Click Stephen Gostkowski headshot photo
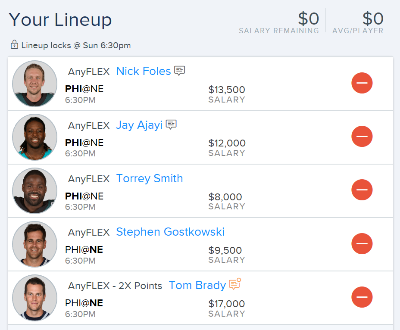Image resolution: width=400 pixels, height=330 pixels. pos(34,244)
